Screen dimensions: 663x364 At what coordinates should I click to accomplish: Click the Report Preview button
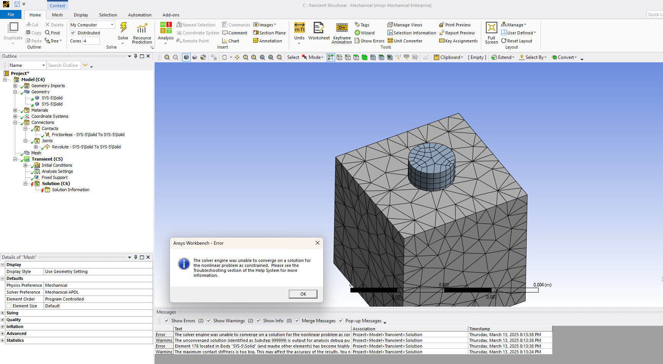click(x=457, y=33)
